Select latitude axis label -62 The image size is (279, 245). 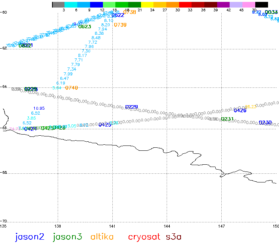point(3,48)
